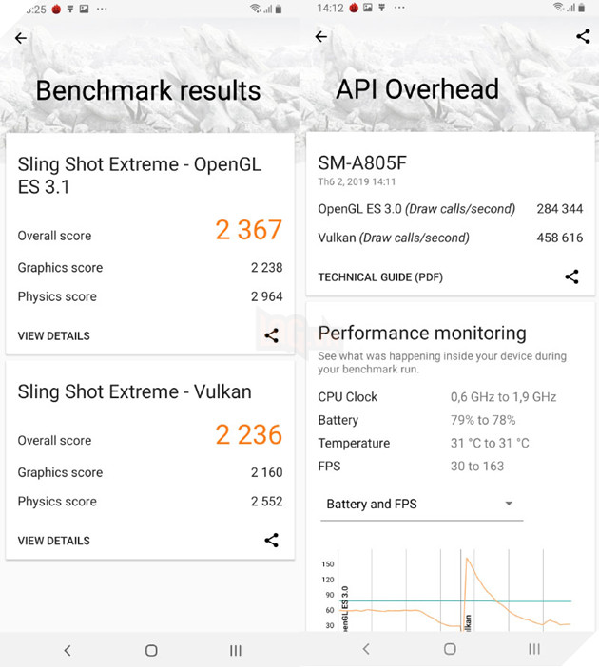
Task: Share the Sling Shot Extreme Vulkan result
Action: click(x=272, y=541)
